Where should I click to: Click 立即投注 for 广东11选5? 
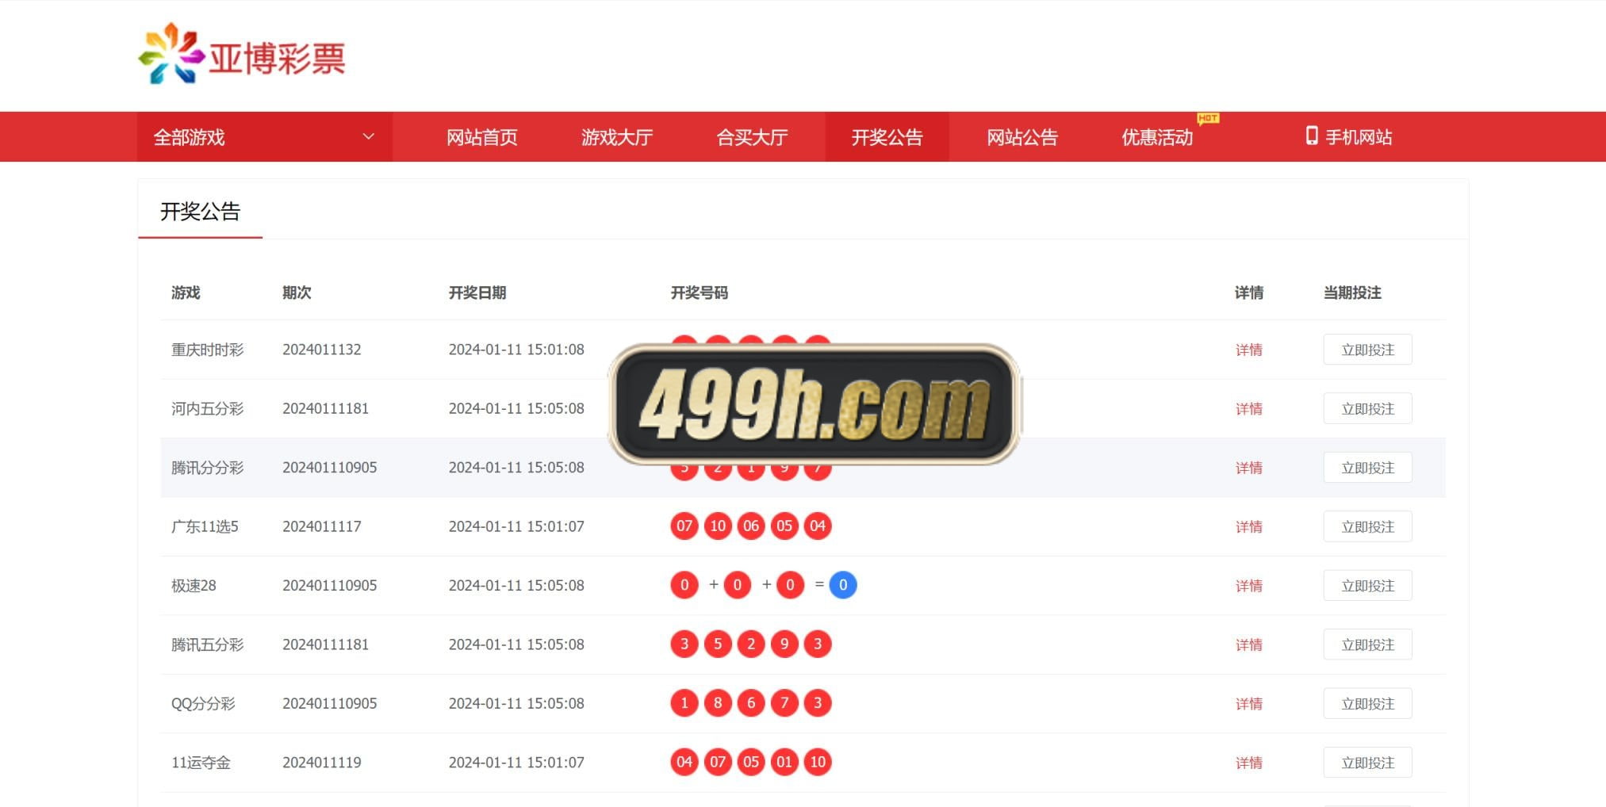point(1367,526)
